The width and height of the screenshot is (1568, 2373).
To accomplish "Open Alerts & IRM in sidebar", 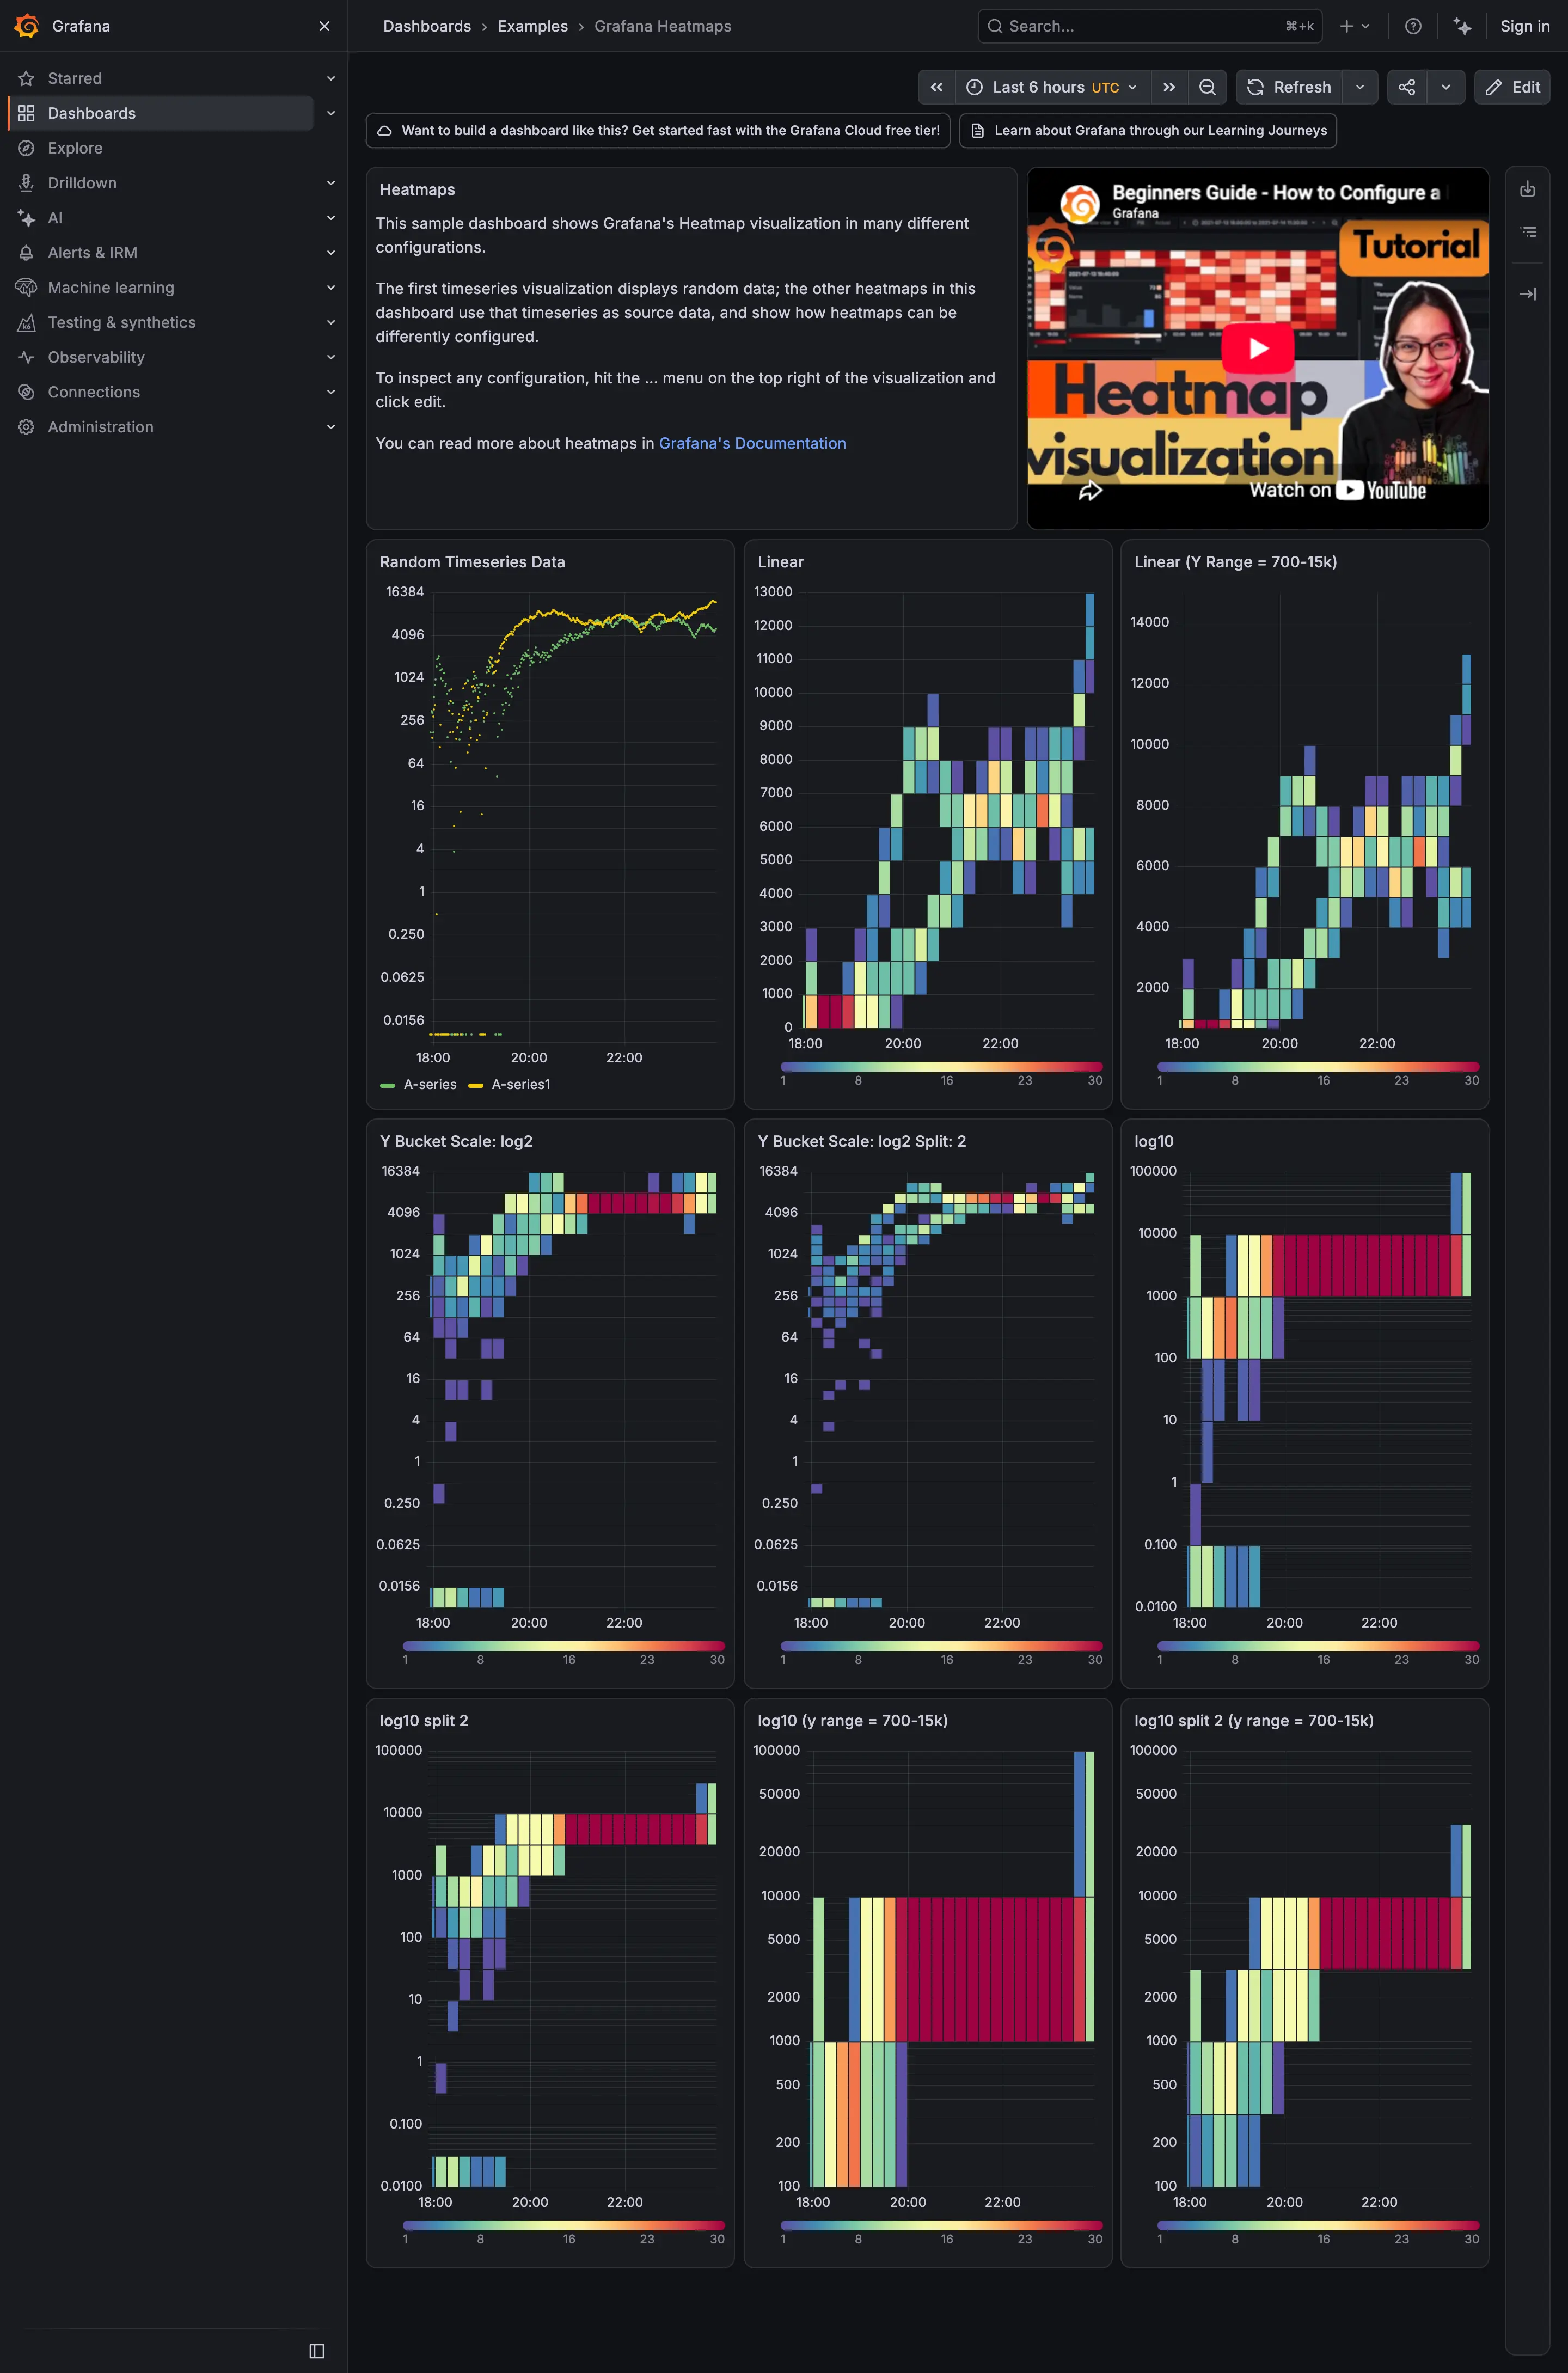I will pyautogui.click(x=92, y=253).
